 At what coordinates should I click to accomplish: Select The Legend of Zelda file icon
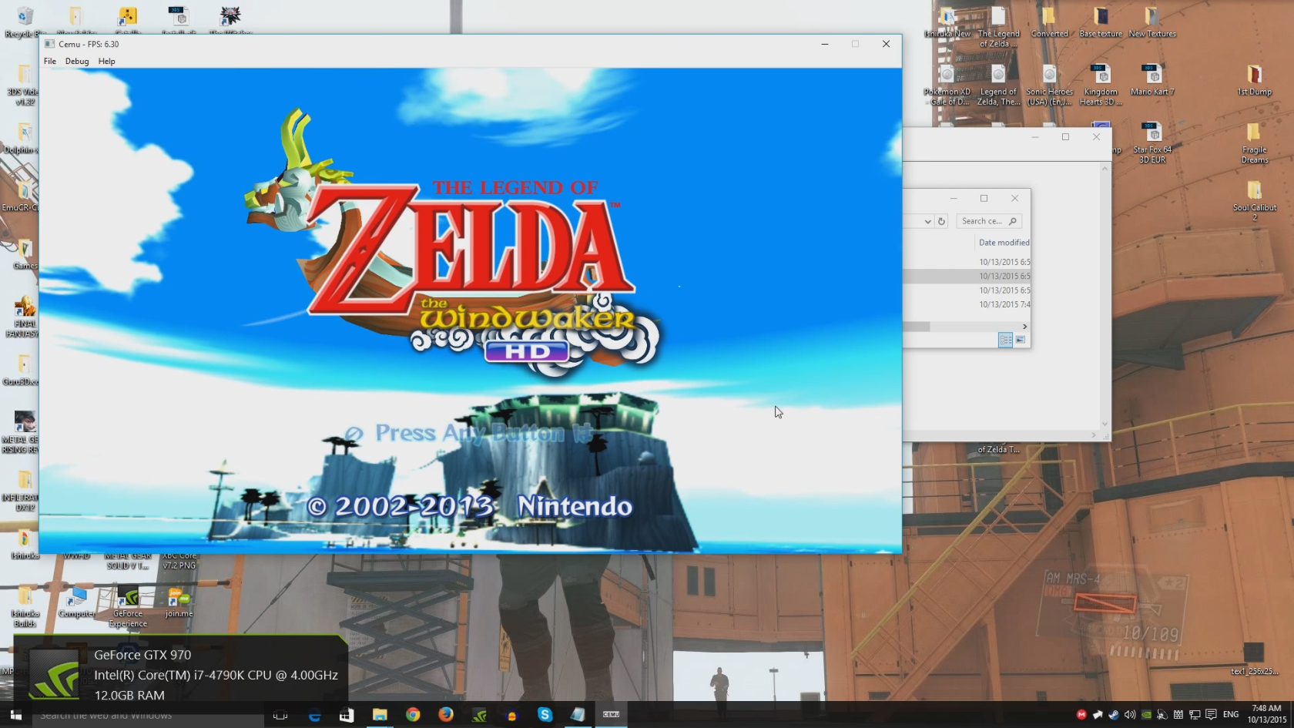[x=999, y=27]
